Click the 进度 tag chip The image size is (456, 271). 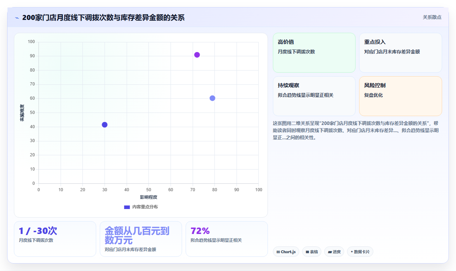(x=334, y=252)
